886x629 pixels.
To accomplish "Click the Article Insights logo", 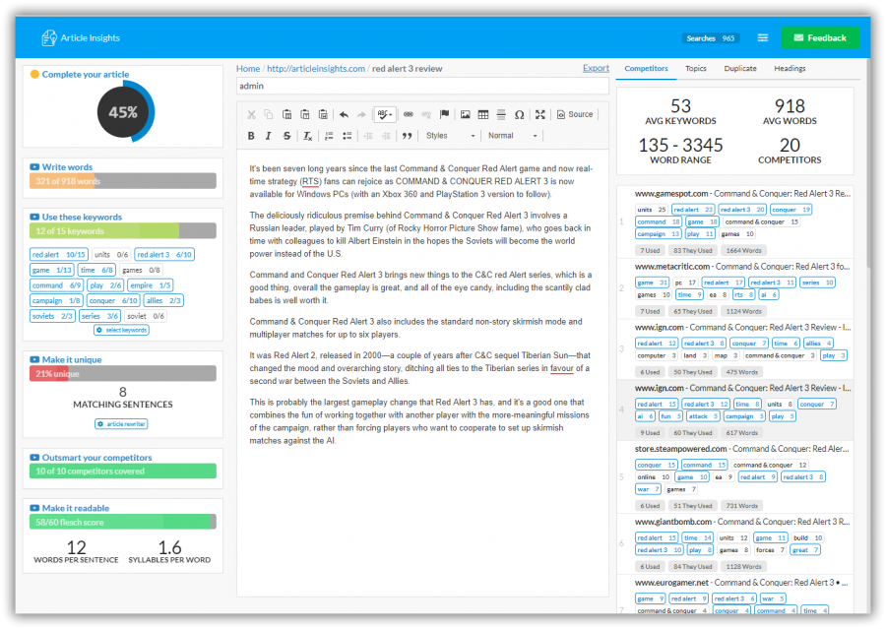I will point(81,37).
